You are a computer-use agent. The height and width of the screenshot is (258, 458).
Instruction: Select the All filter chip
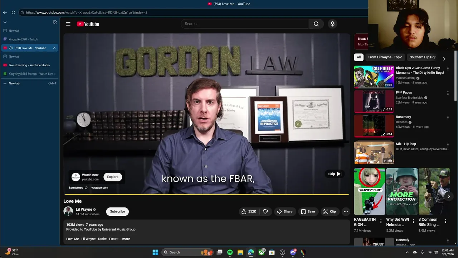tap(359, 57)
